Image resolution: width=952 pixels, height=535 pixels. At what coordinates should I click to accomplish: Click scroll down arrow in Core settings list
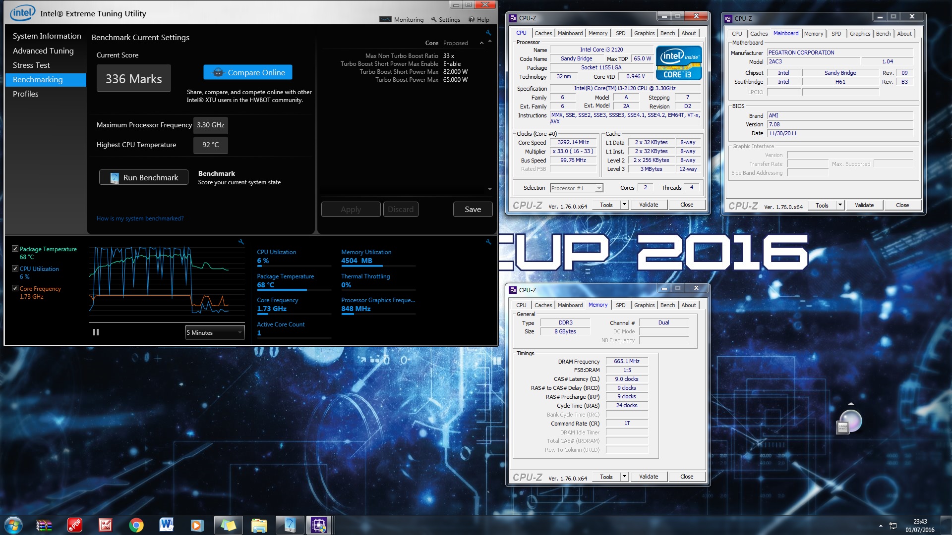pyautogui.click(x=490, y=189)
